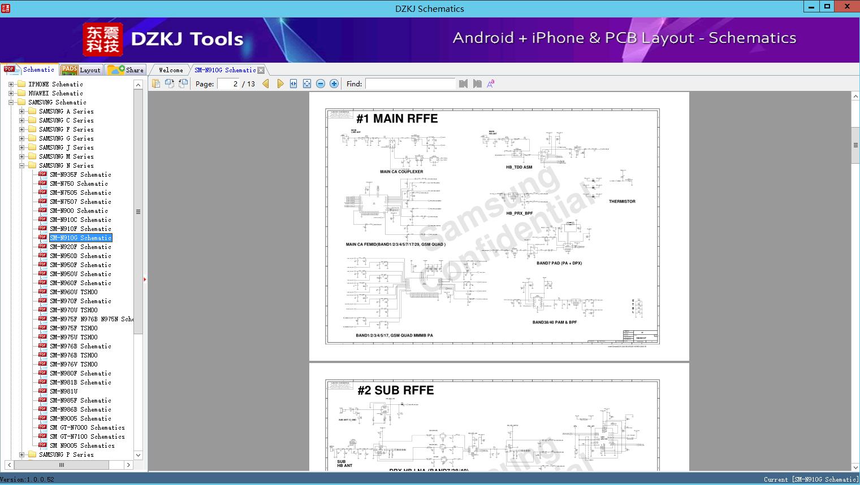860x485 pixels.
Task: Click the tree panel horizontal scrollbar thumb
Action: coord(62,465)
